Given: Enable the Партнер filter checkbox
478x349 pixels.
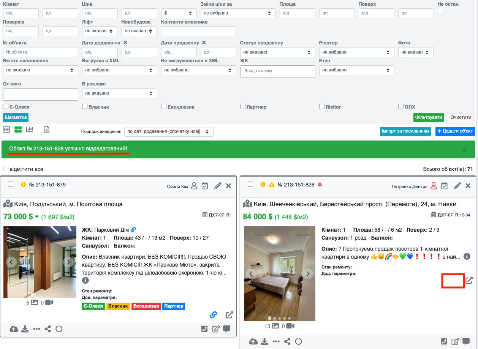Looking at the screenshot, I should [243, 106].
